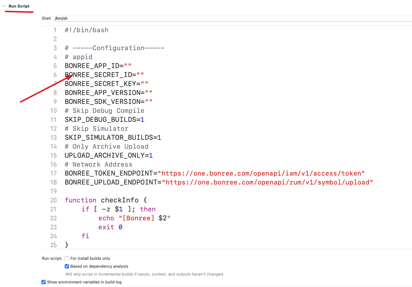Screen dimensions: 412x287
Task: Select the shebang line #!/bin/bash
Action: (86, 30)
